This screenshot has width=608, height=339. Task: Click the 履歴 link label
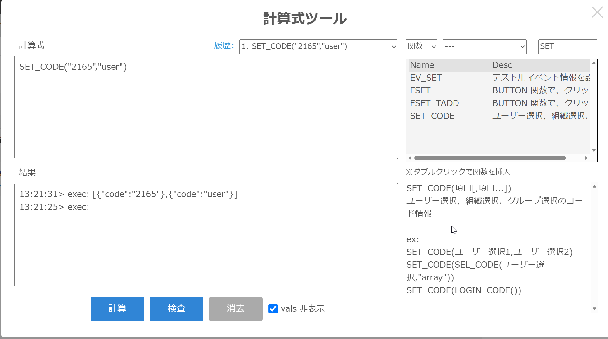coord(224,45)
